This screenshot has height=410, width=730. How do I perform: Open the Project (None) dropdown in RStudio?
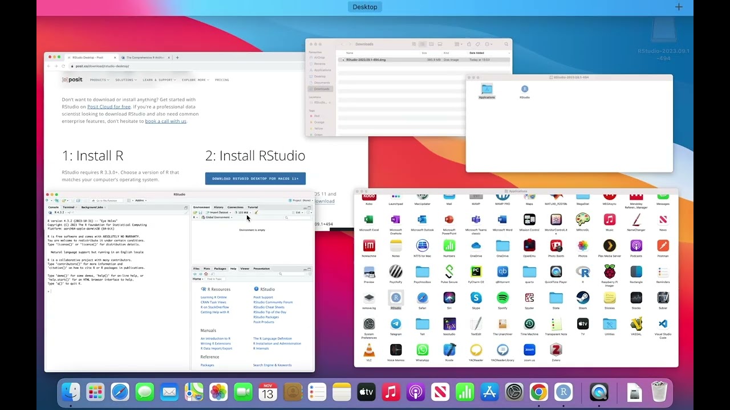tap(300, 200)
